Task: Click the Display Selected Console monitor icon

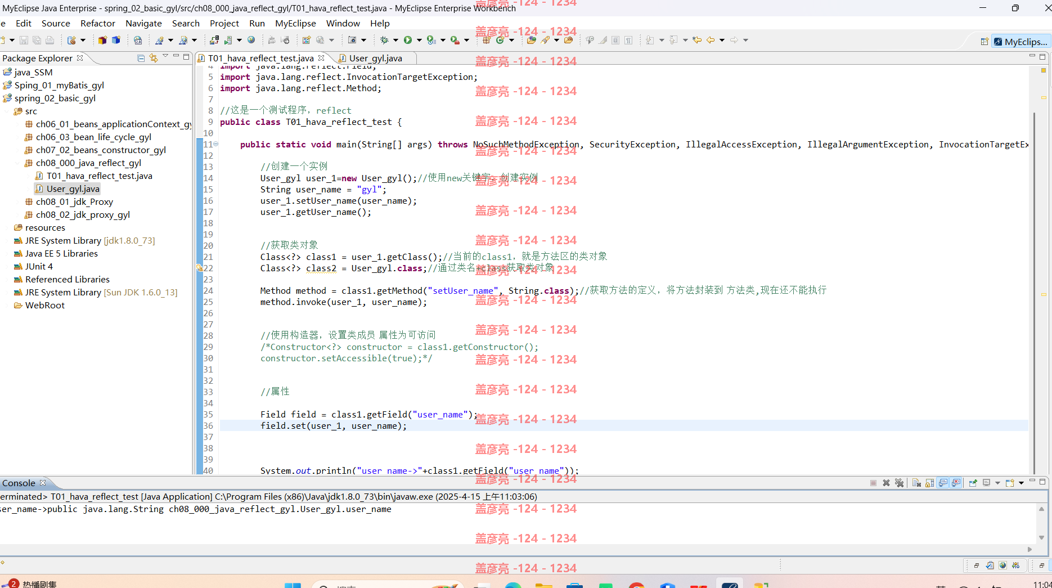Action: click(x=986, y=483)
